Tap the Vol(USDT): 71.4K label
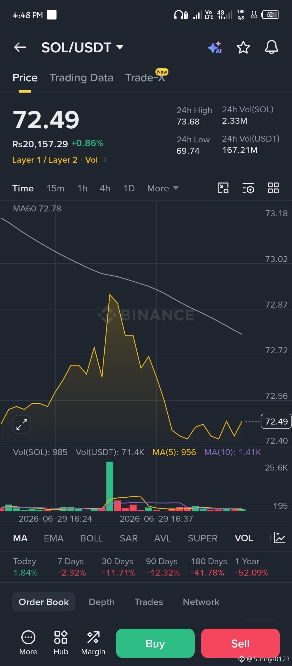The height and width of the screenshot is (666, 292). click(x=110, y=452)
